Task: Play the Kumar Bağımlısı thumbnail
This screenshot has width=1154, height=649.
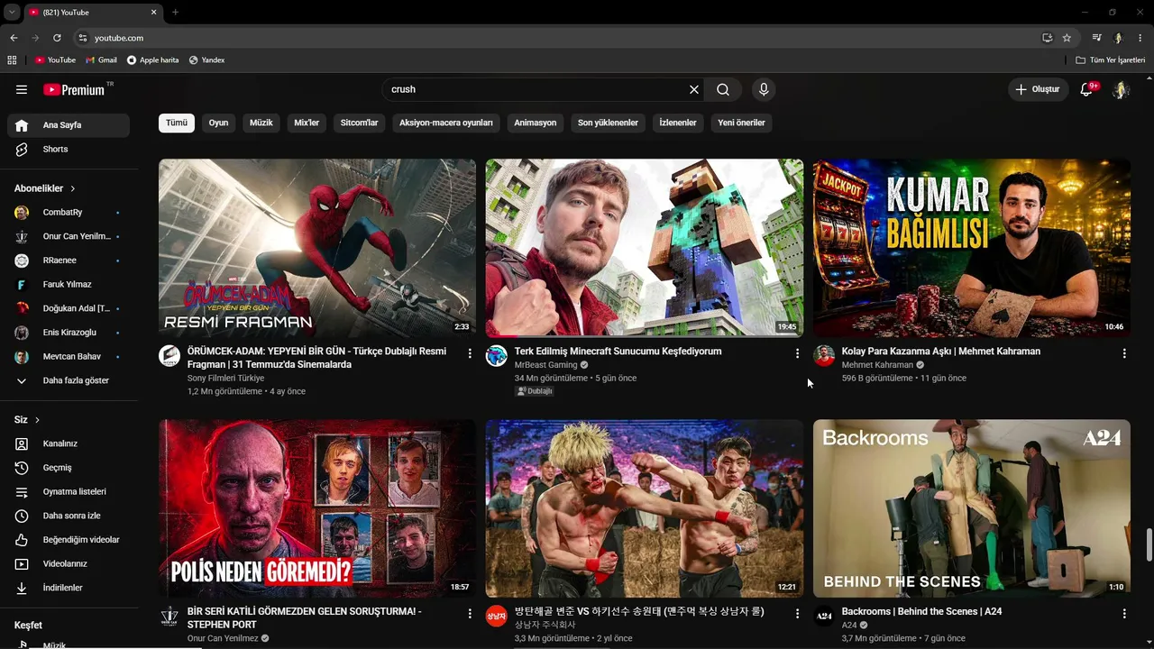Action: (972, 248)
